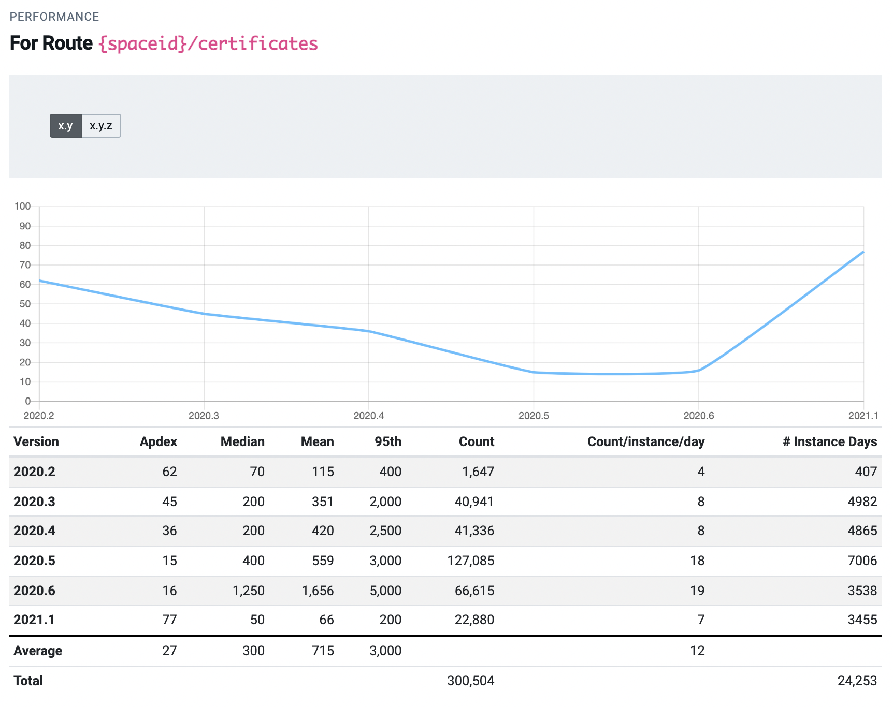893x707 pixels.
Task: Select the 2020.6 version row
Action: point(34,591)
